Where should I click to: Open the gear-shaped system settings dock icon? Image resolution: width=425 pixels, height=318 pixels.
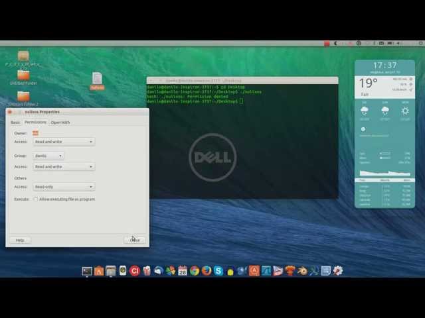(338, 271)
